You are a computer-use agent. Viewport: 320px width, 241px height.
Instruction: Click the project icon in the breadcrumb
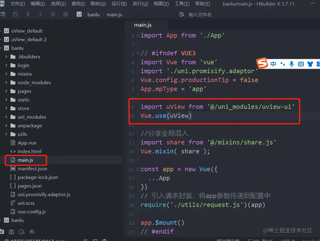[79, 14]
